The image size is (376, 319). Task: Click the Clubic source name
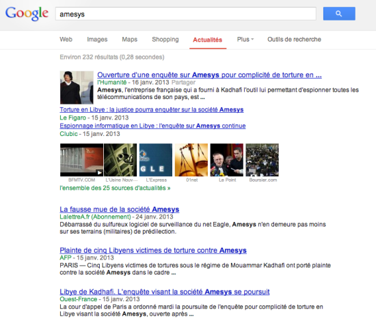(x=68, y=134)
